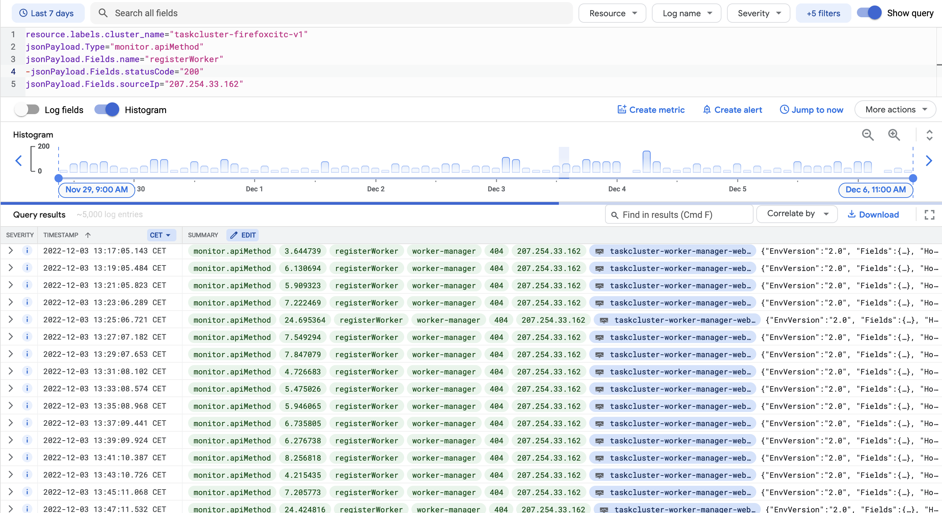Click the Download button

pos(873,214)
